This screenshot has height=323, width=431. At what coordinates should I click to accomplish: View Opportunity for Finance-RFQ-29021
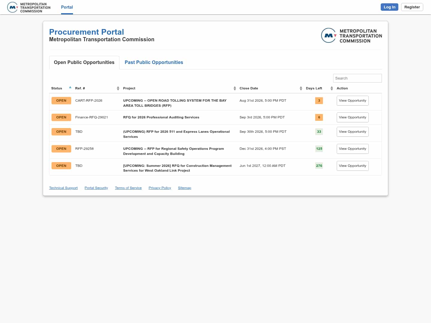click(x=353, y=118)
